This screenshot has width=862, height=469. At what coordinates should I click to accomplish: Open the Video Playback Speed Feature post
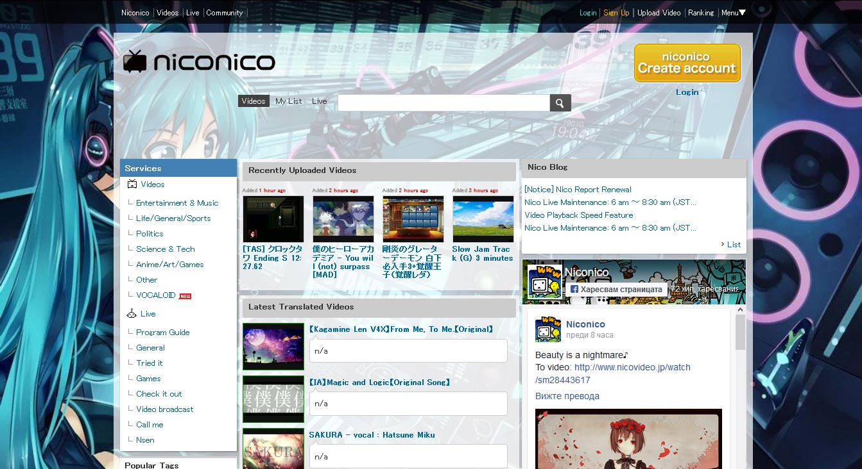578,215
